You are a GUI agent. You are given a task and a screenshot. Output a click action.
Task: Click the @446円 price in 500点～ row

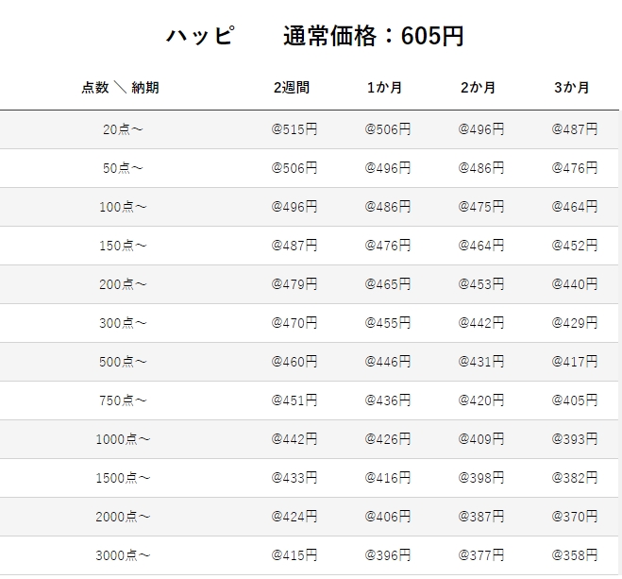(x=388, y=362)
